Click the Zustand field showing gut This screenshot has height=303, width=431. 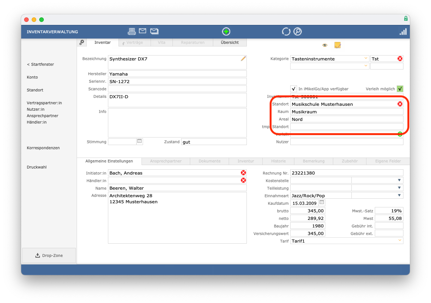pos(214,142)
